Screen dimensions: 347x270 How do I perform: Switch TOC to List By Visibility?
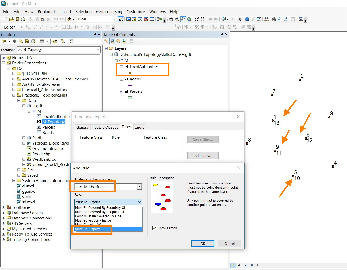pos(118,41)
